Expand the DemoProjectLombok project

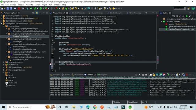[1, 16]
